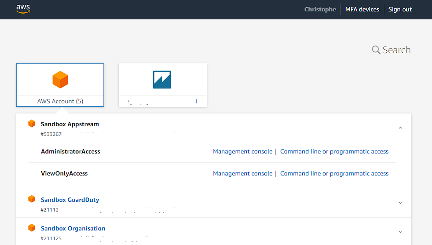This screenshot has width=432, height=245.
Task: Click the blue application tile icon
Action: pyautogui.click(x=162, y=80)
